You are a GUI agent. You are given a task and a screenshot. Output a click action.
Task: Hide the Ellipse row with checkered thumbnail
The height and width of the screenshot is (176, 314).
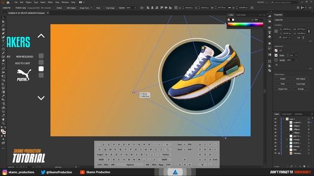(x=276, y=132)
